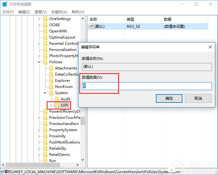Image resolution: width=218 pixels, height=175 pixels.
Task: Select the Audit folder icon
Action: (57, 99)
